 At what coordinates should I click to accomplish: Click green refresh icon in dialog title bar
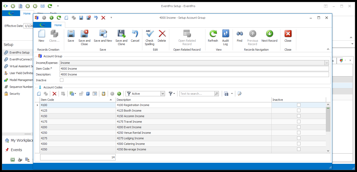[59, 18]
